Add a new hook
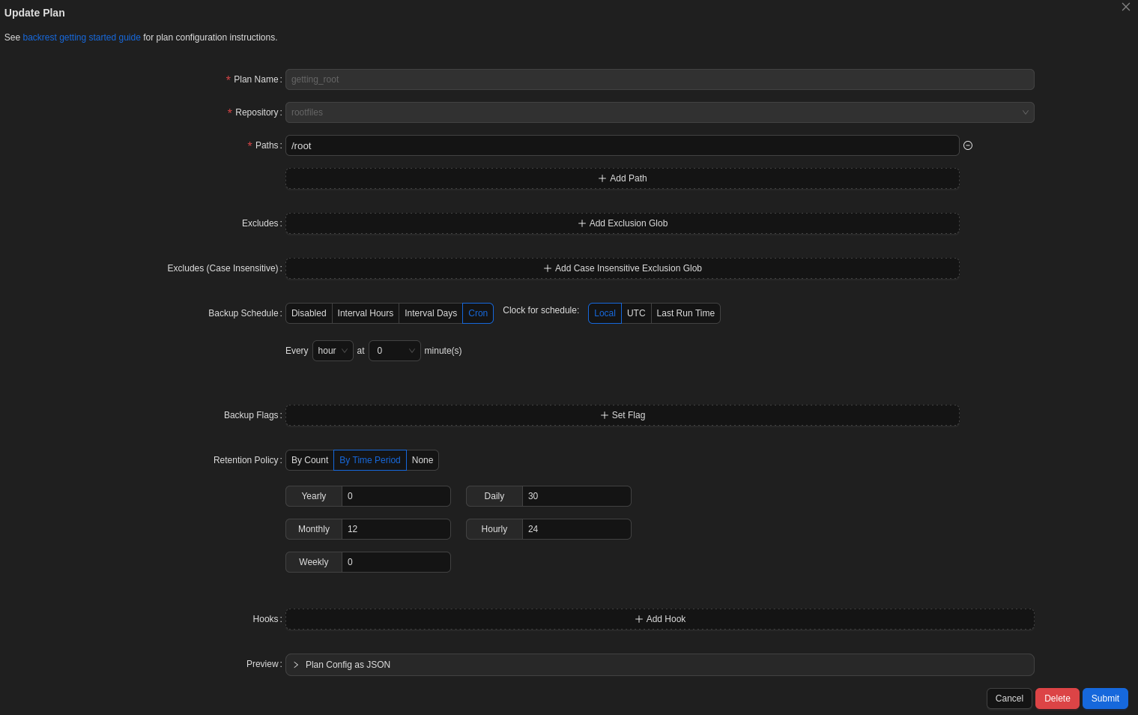 (x=659, y=619)
